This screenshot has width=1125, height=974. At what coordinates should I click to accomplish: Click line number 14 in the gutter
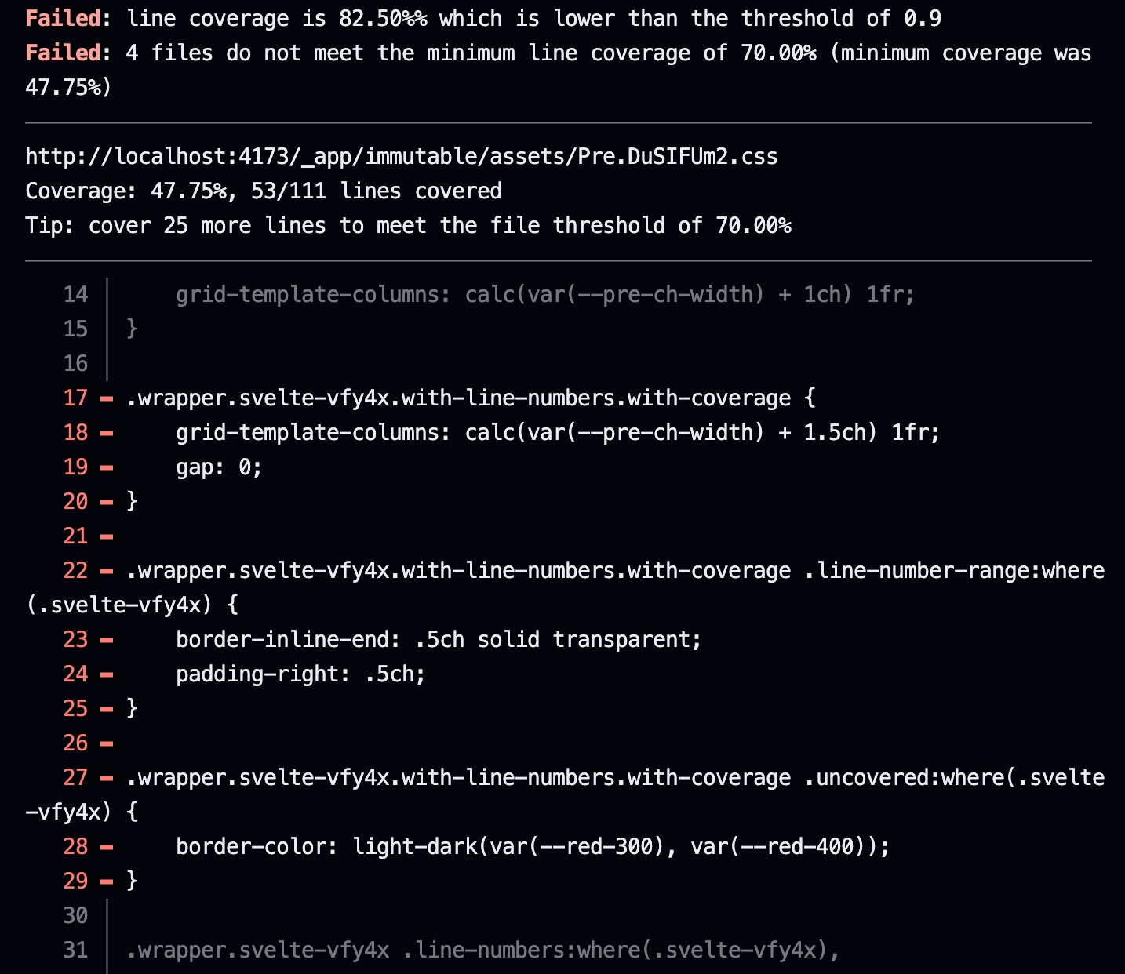[x=75, y=294]
